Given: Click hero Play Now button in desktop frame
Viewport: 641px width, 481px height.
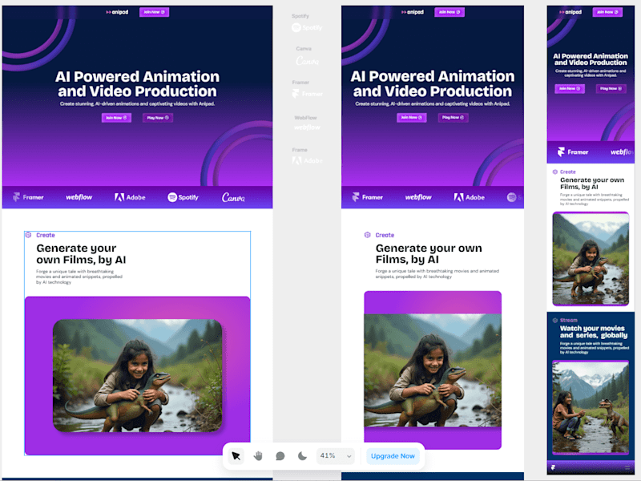Looking at the screenshot, I should [158, 118].
